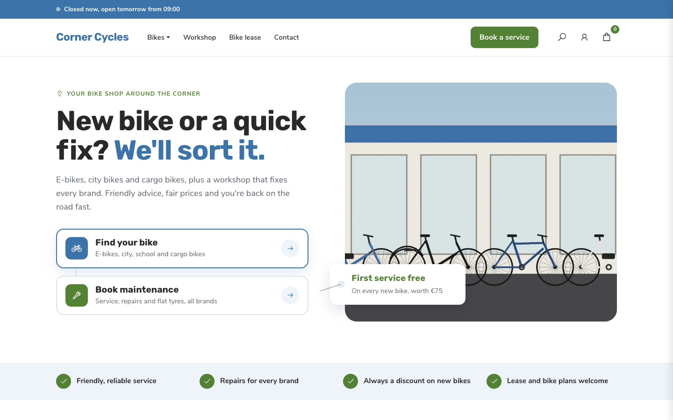673x420 pixels.
Task: Click 'YOUR BIKE SHOP AROUND THE CORNER' tagline
Action: click(x=133, y=94)
